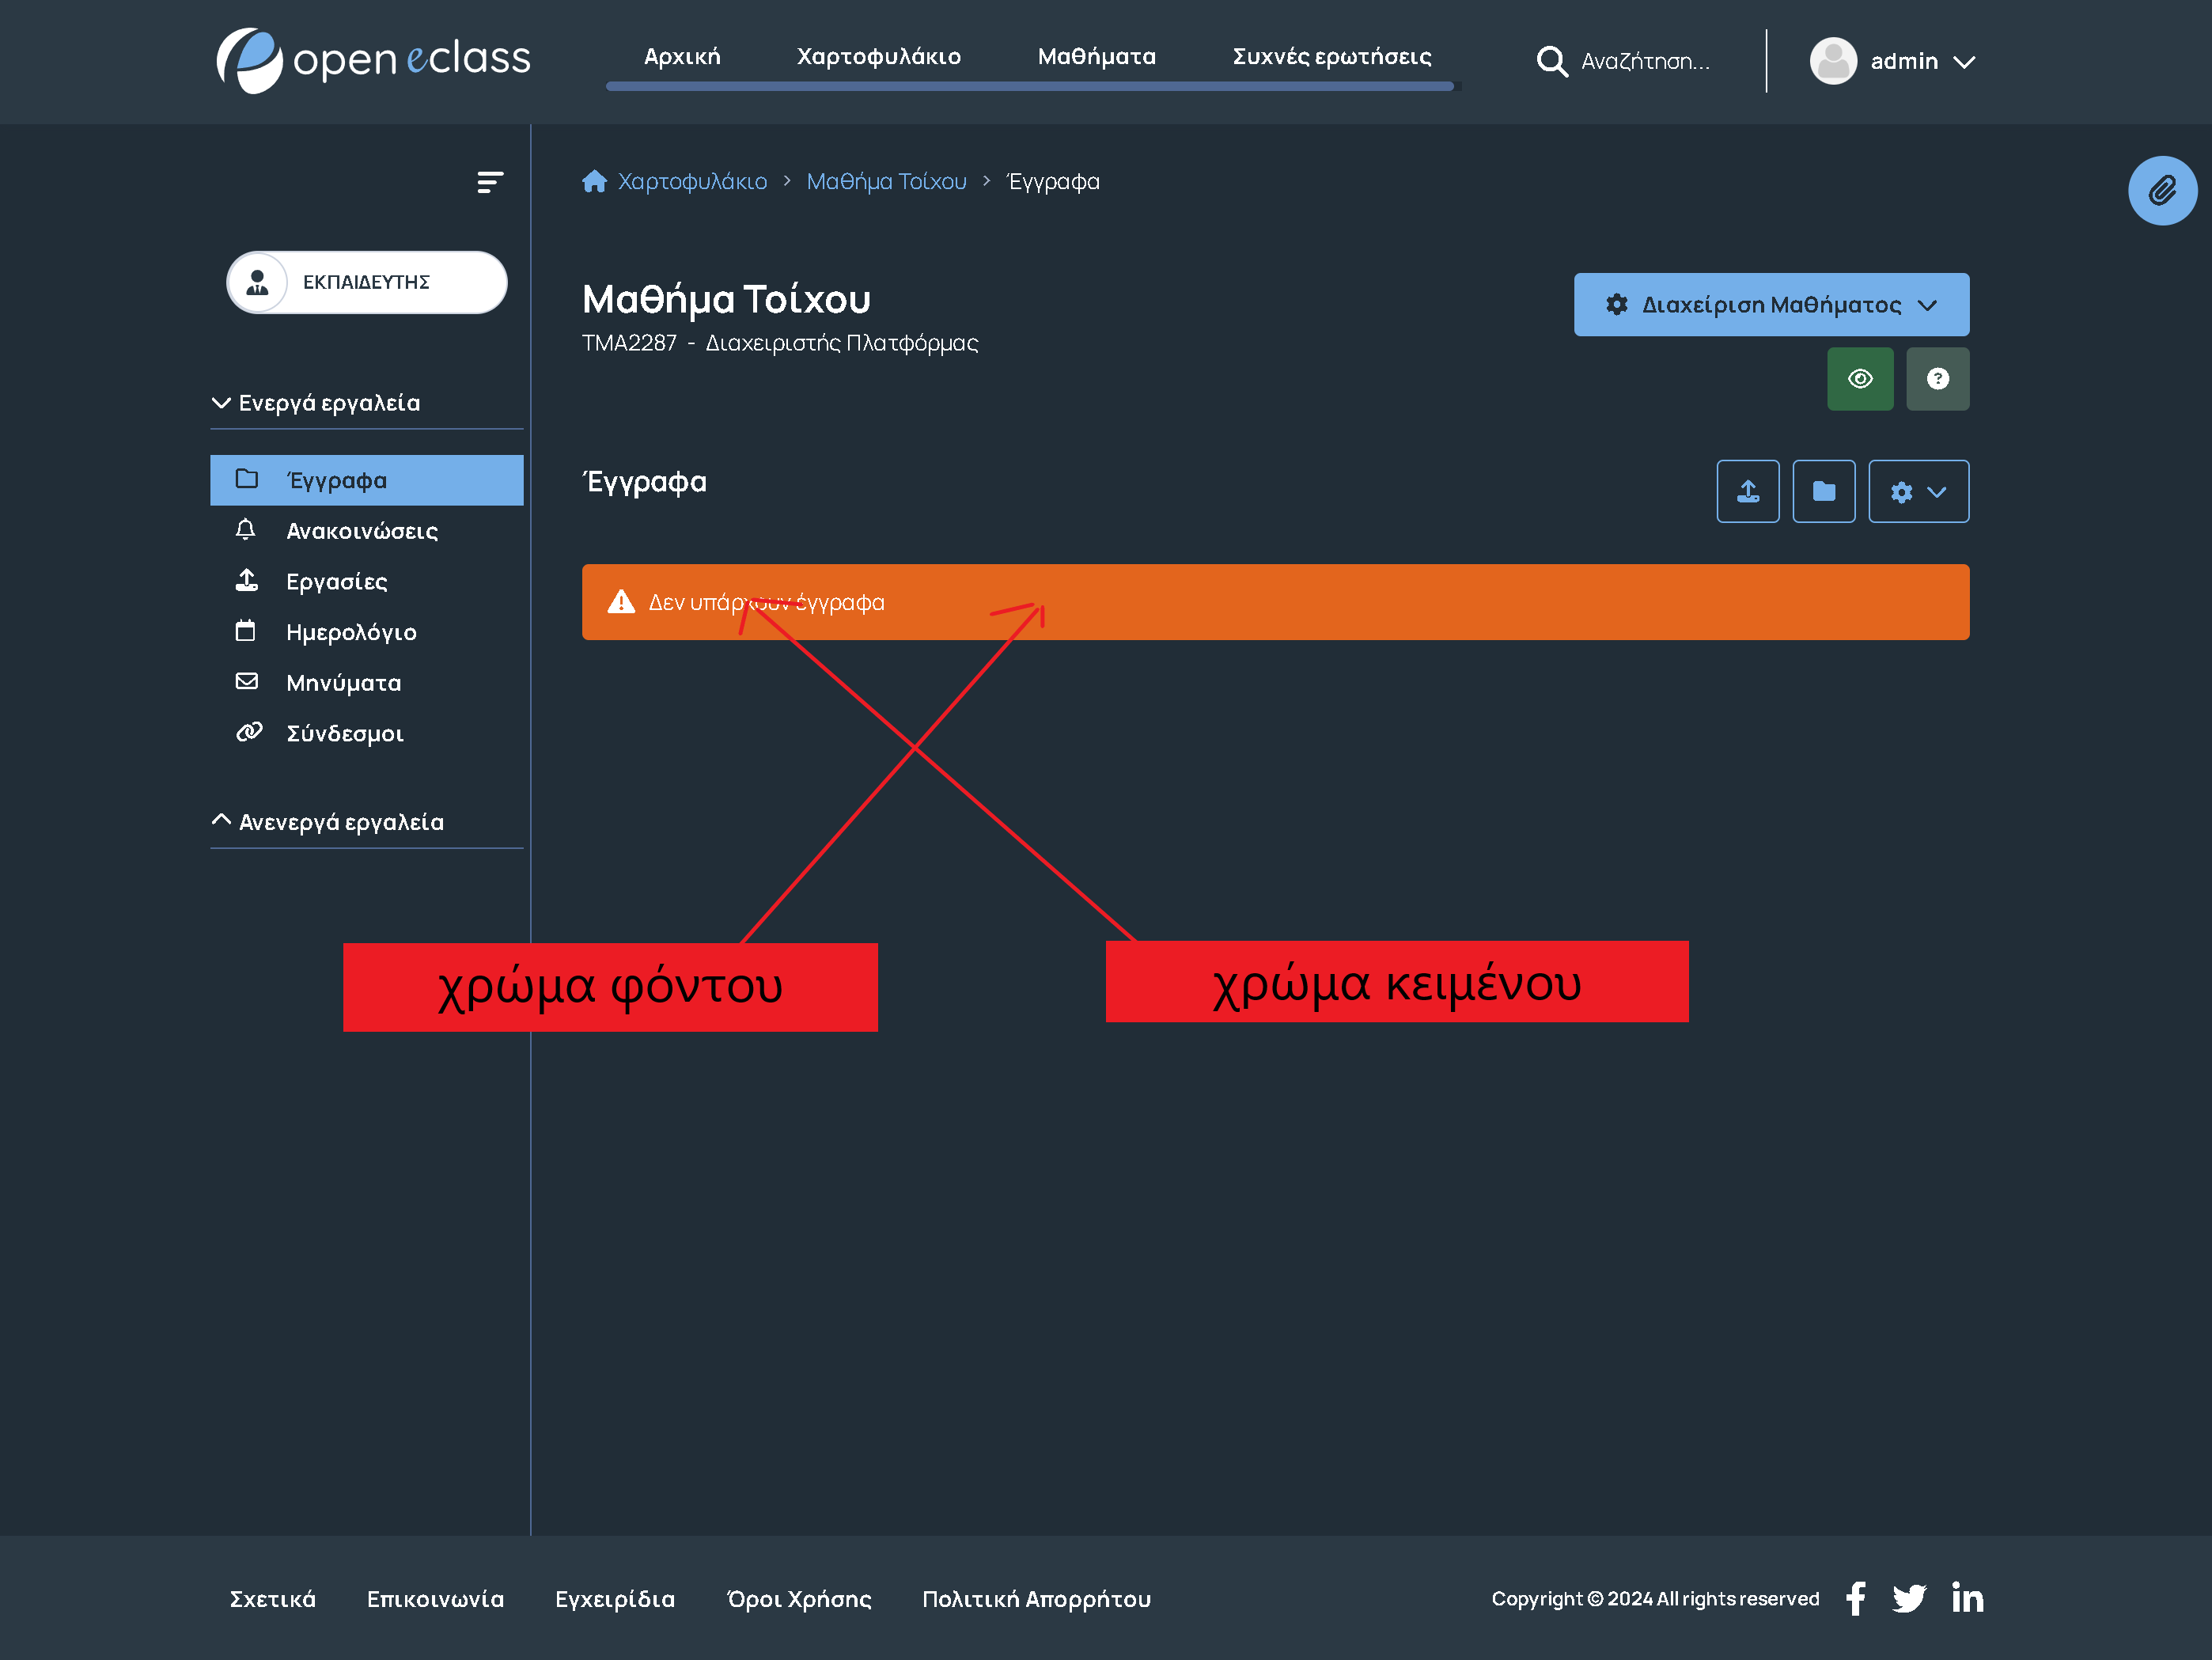Viewport: 2212px width, 1660px height.
Task: Toggle student view with the eye button
Action: (x=1859, y=379)
